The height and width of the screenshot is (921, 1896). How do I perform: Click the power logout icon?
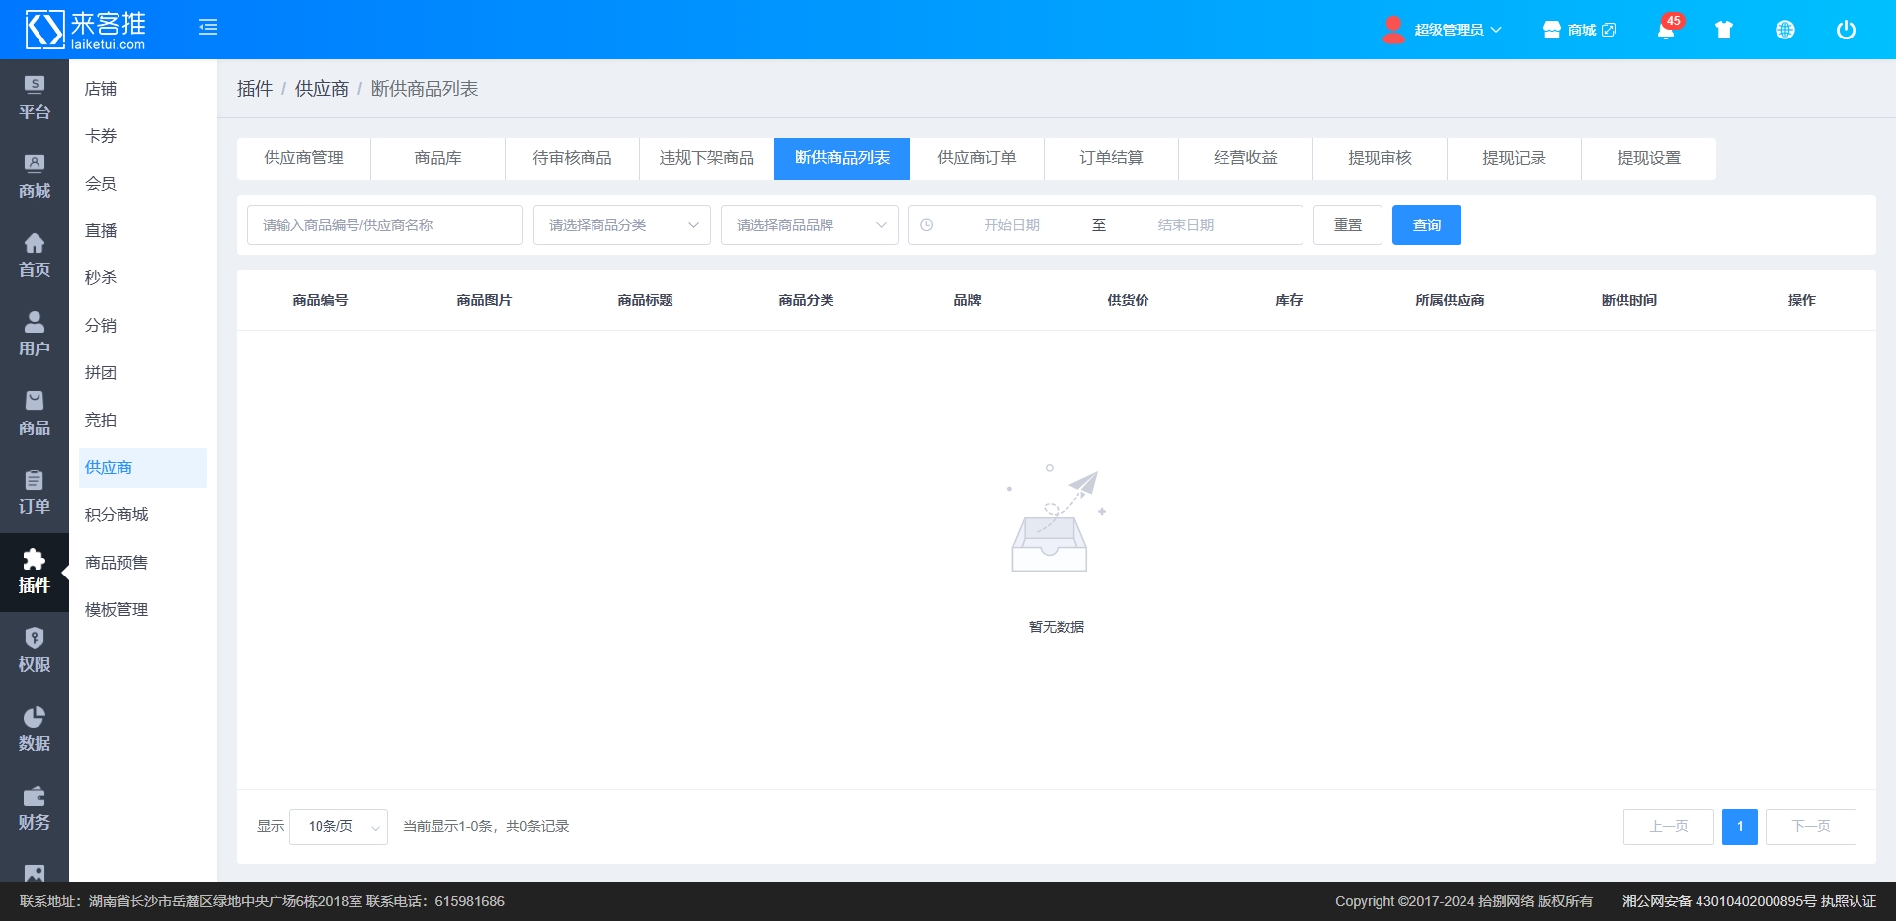(x=1846, y=31)
